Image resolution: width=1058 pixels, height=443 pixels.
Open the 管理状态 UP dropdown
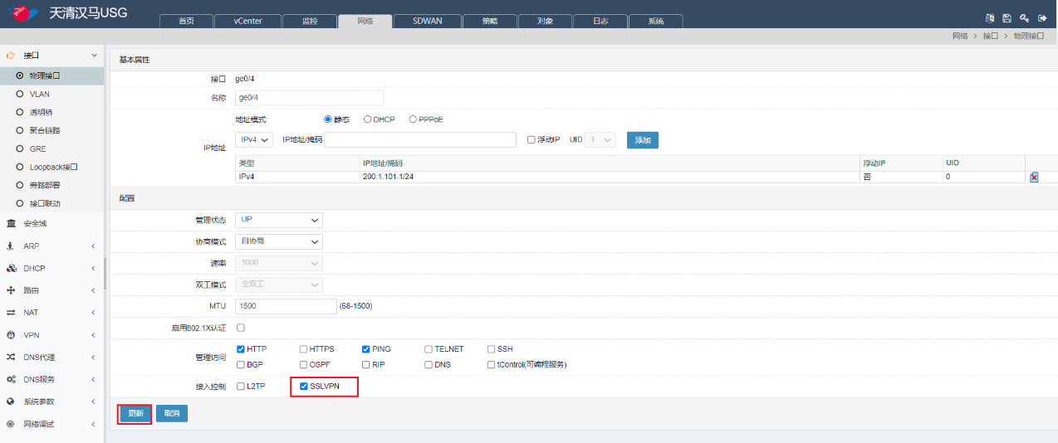point(278,220)
